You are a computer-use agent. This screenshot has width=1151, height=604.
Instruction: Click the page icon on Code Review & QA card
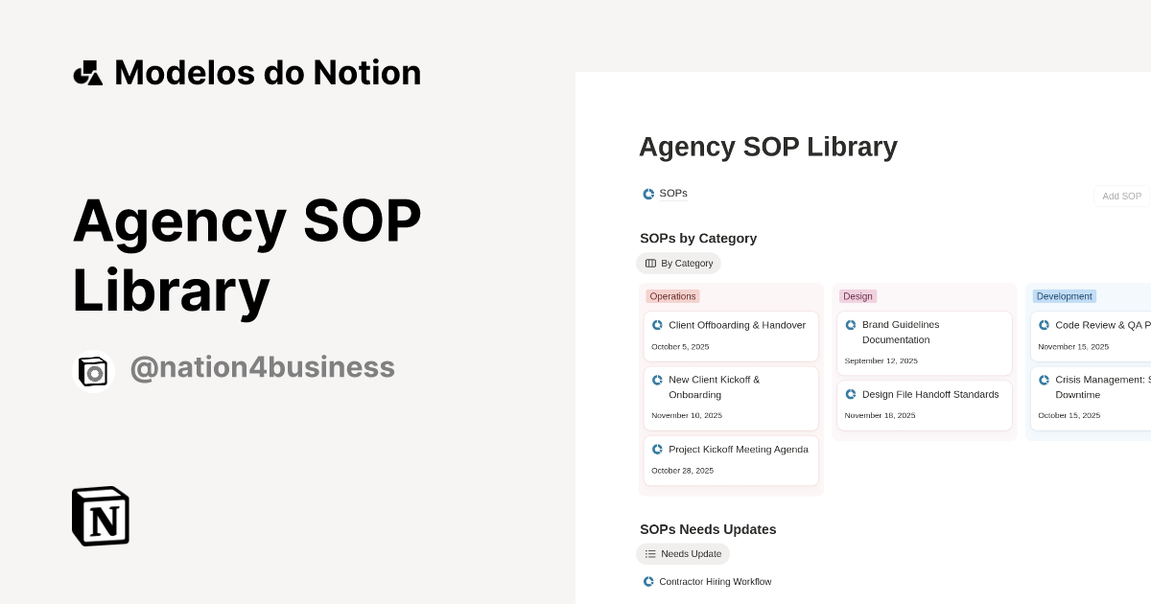(x=1045, y=325)
